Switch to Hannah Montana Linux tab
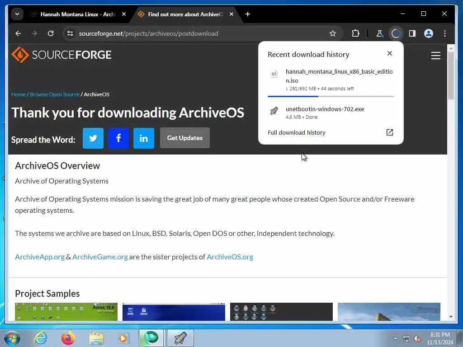 coord(78,14)
